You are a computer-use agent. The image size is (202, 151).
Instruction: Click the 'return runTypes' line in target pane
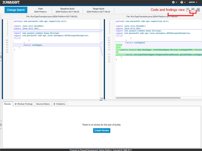tap(135, 43)
